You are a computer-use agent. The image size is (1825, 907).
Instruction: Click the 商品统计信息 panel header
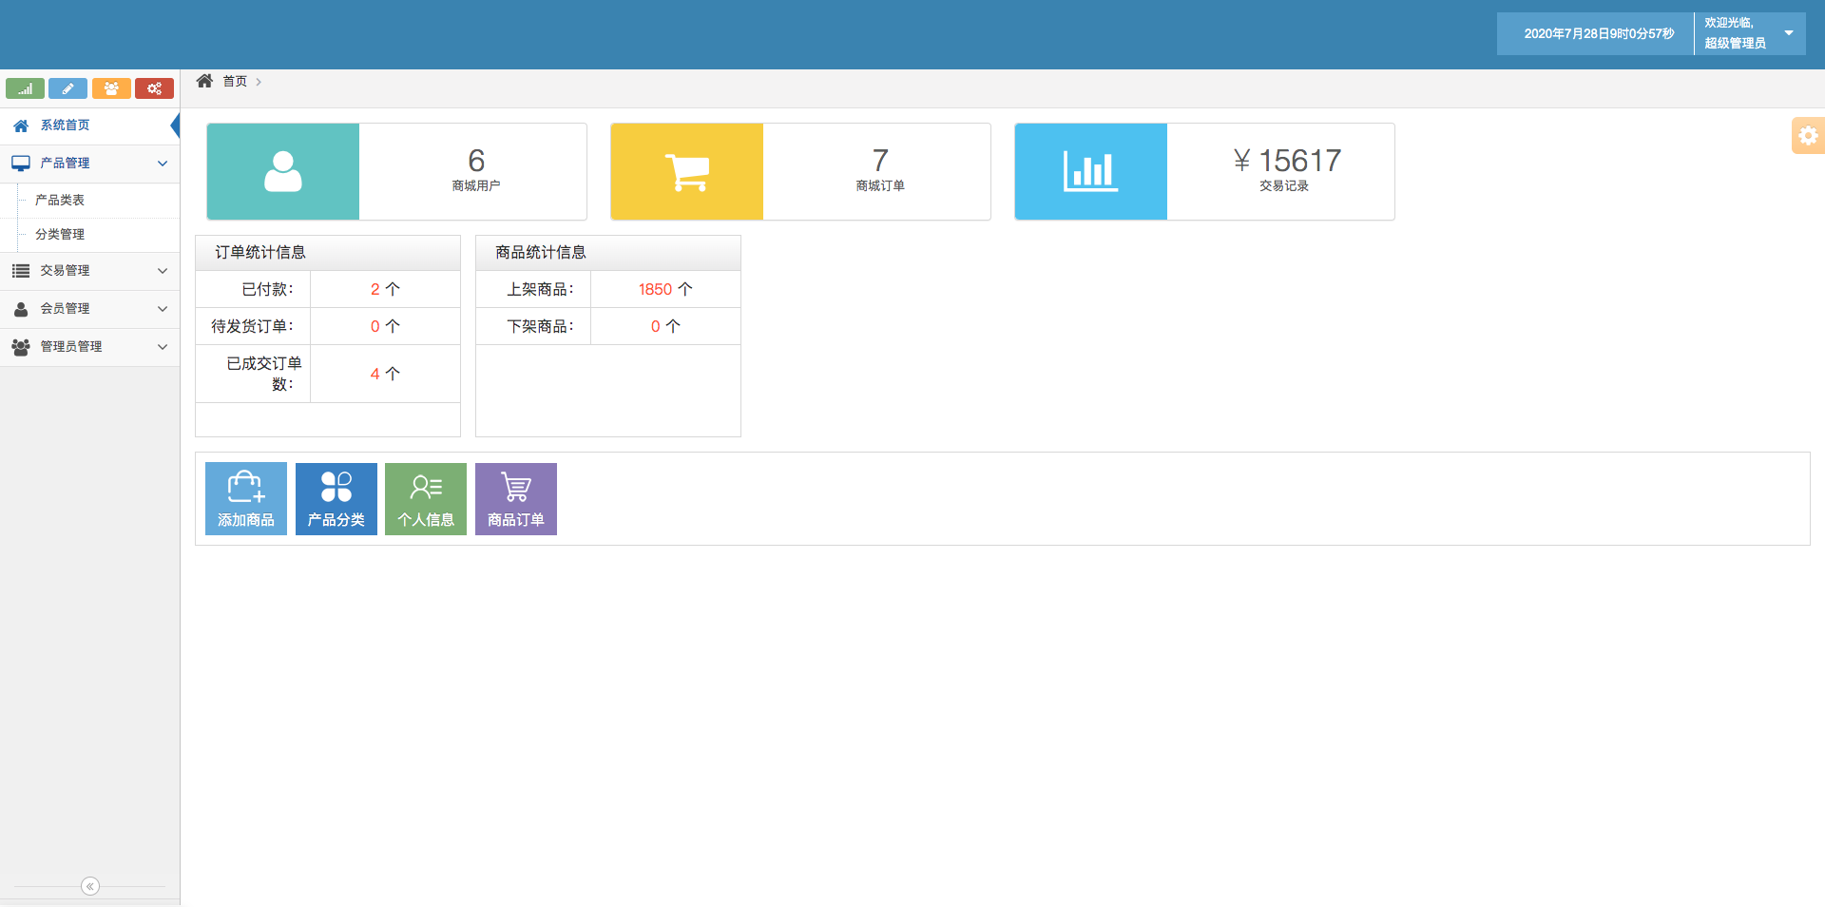click(x=608, y=253)
